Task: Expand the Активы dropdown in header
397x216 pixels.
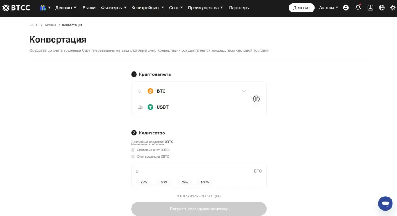Action: [329, 8]
